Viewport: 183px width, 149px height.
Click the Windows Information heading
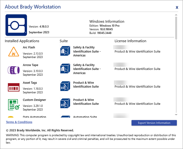click(106, 21)
